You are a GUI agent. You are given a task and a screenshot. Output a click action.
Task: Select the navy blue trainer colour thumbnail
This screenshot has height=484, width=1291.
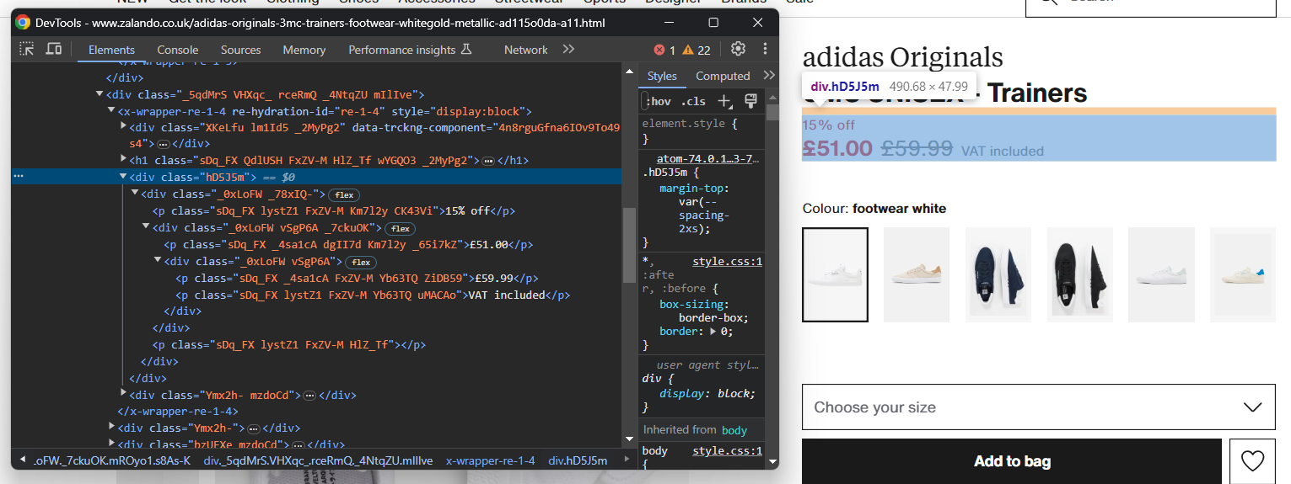(x=998, y=274)
